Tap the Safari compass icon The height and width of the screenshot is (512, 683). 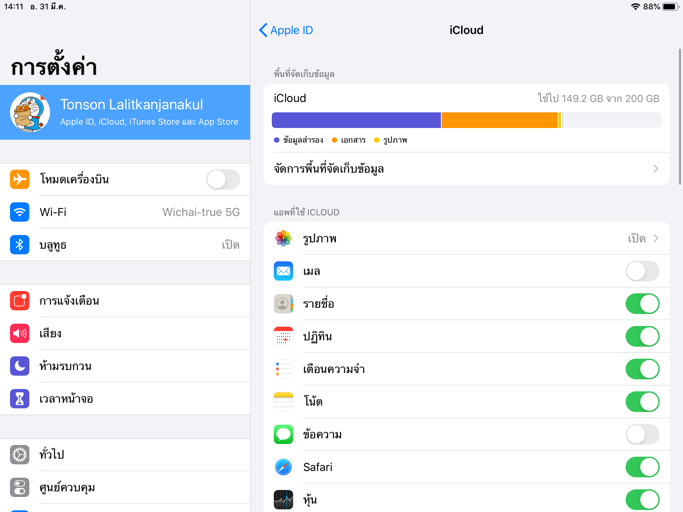click(283, 467)
